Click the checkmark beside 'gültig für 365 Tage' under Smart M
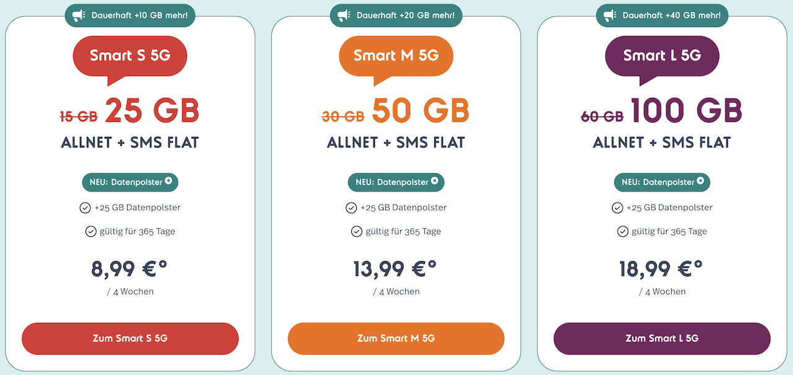 358,231
